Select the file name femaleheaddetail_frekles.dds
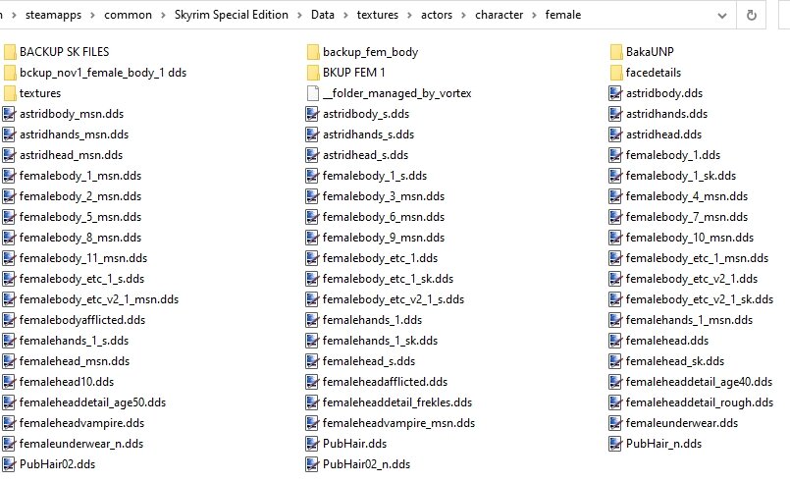The height and width of the screenshot is (482, 790). coord(397,402)
